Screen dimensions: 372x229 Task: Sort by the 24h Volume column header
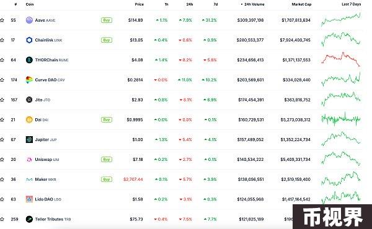(x=252, y=4)
